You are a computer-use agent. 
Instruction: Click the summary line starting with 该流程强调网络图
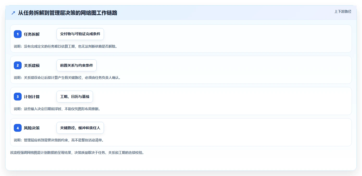(77, 153)
